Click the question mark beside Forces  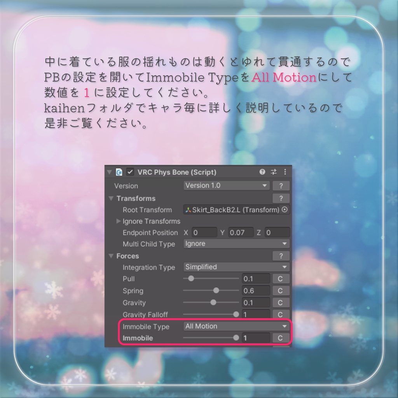tap(281, 256)
